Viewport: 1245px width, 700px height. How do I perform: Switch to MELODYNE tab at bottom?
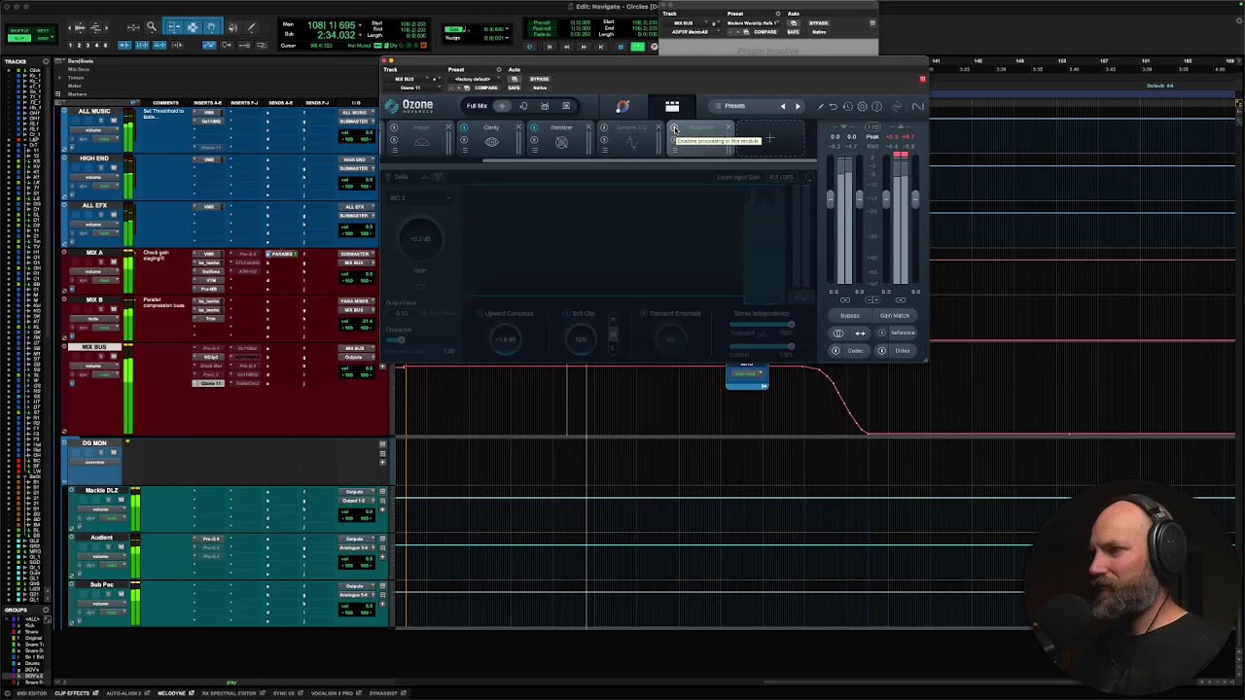click(170, 693)
